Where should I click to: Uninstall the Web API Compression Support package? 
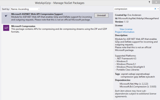pyautogui.click(x=101, y=15)
